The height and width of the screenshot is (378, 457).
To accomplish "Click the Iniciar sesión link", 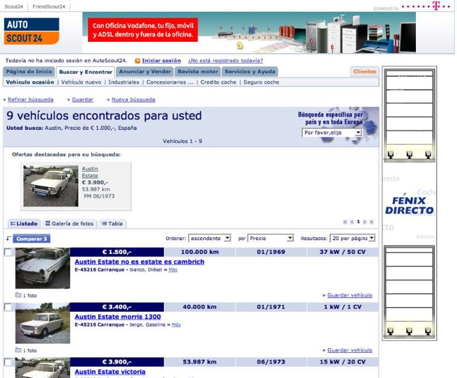I will (161, 61).
